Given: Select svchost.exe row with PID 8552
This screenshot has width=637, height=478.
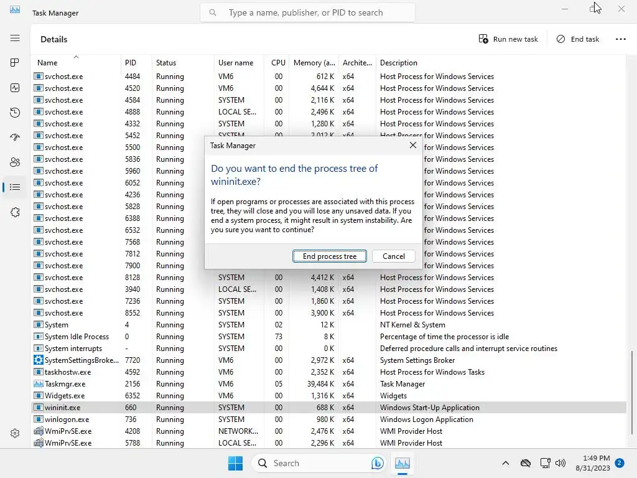Looking at the screenshot, I should [328, 313].
